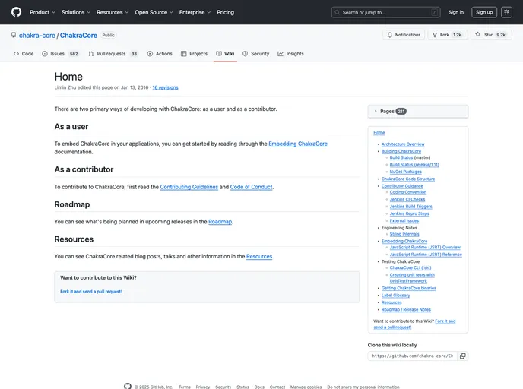523x389 pixels.
Task: Open the Pull requests tab
Action: coord(113,54)
